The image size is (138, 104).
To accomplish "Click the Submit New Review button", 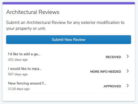I will [68, 39].
